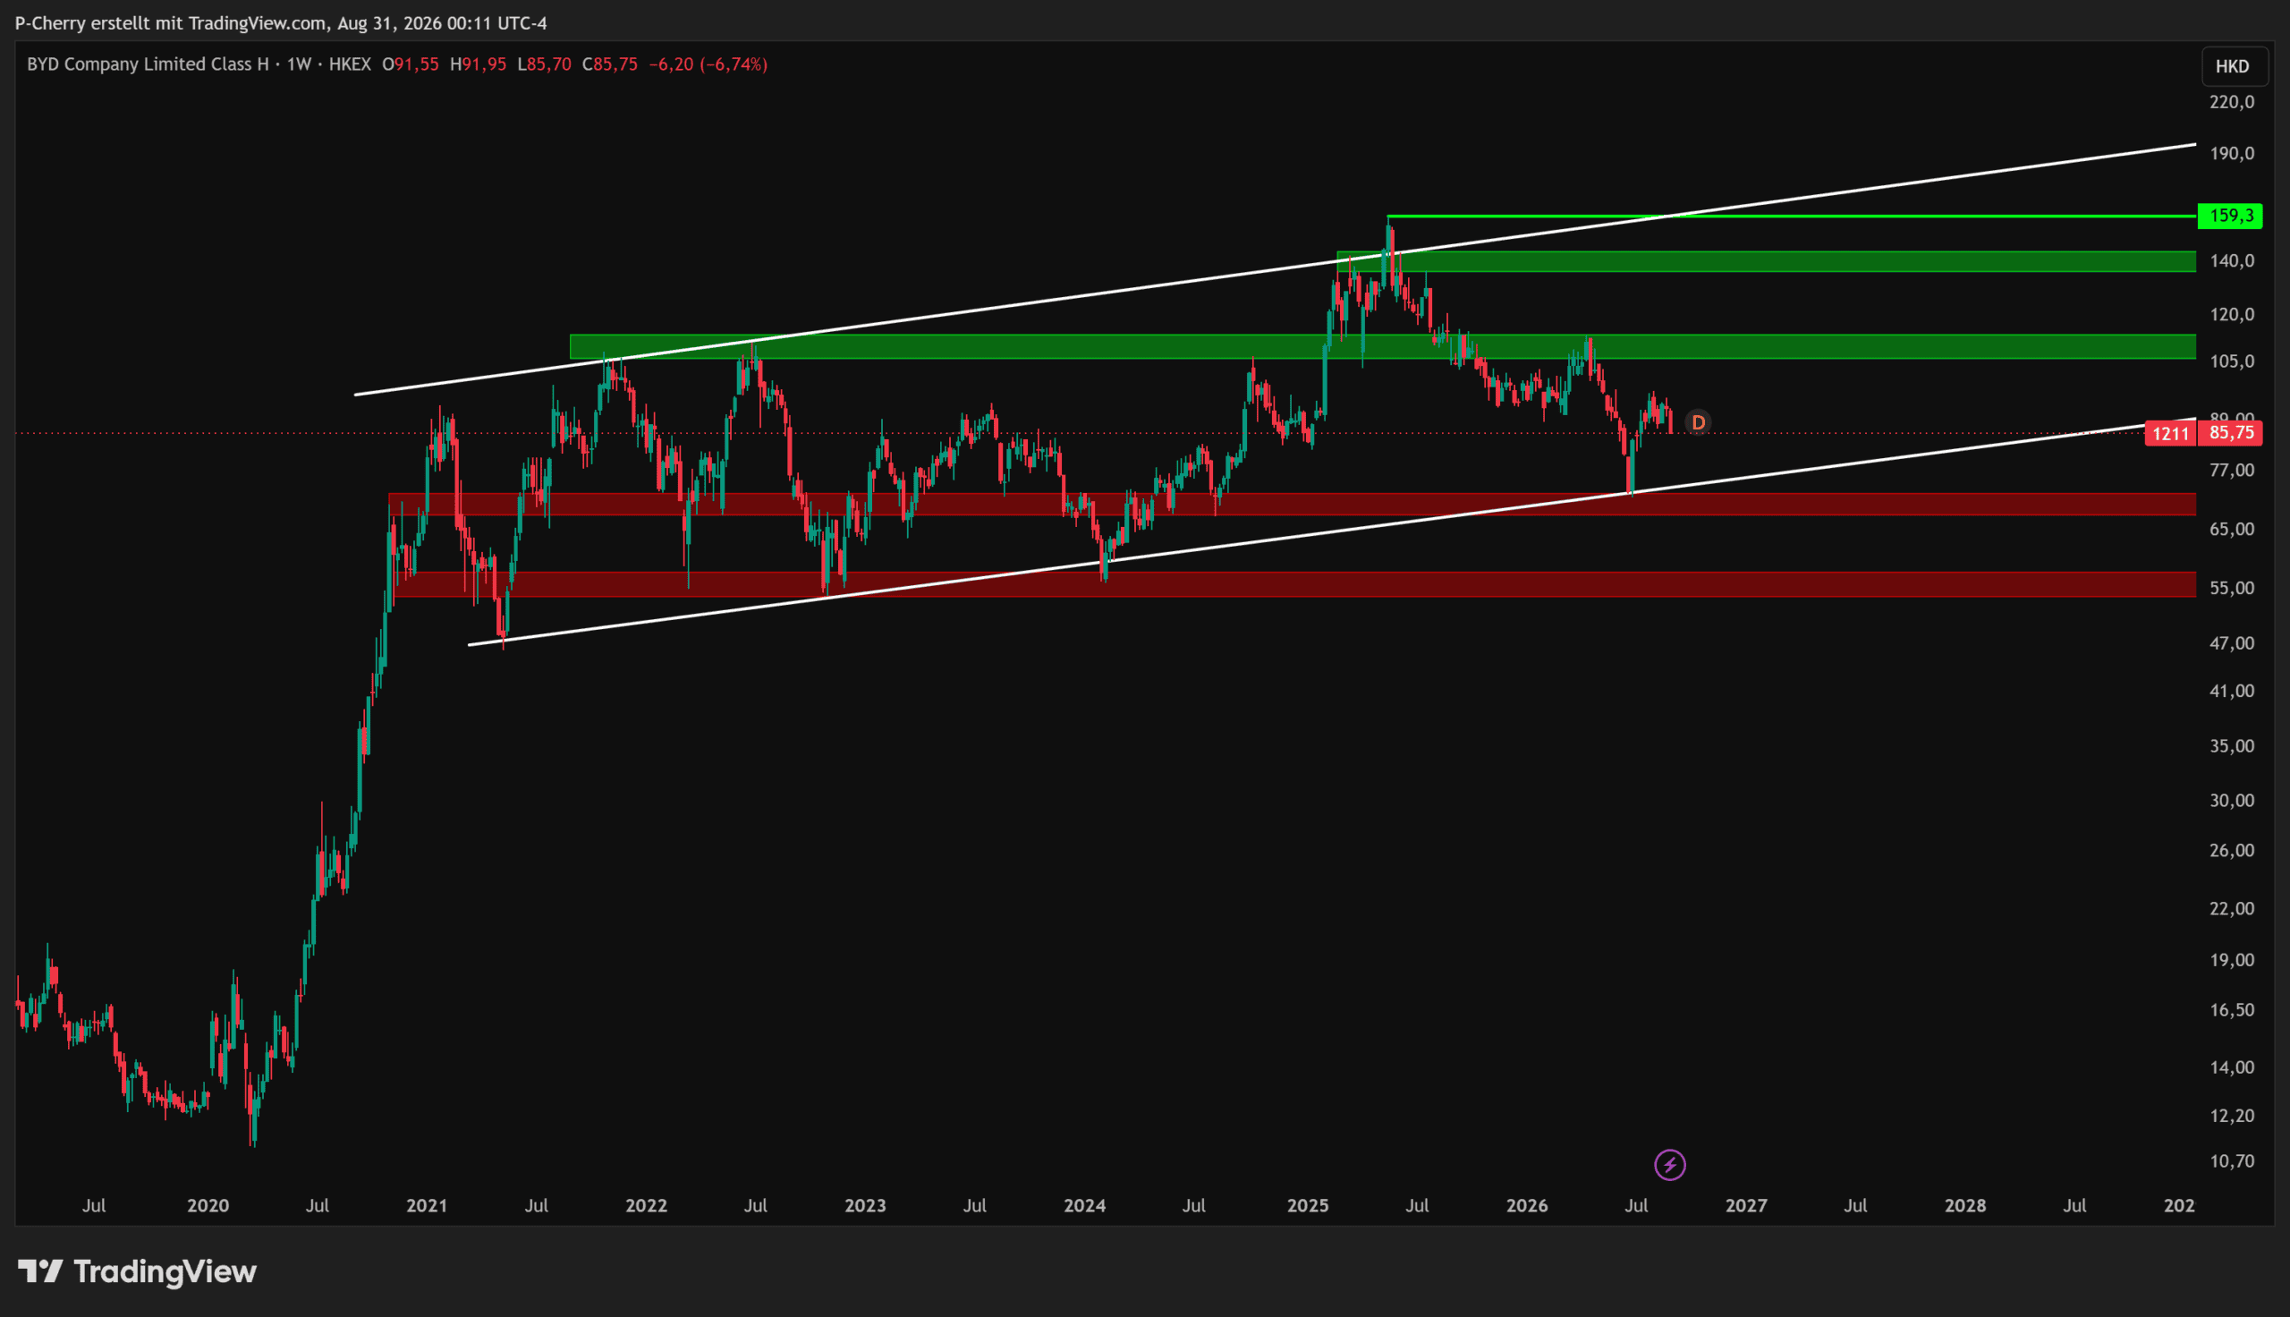Viewport: 2290px width, 1317px height.
Task: Click the red 85,75 current price label
Action: coord(2230,433)
